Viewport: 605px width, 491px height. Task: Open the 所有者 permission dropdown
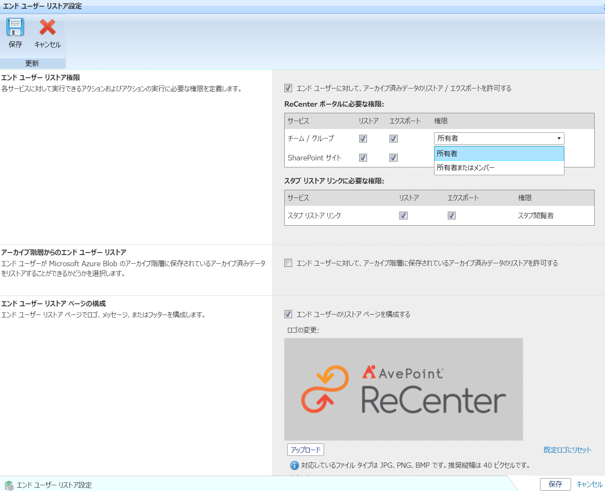click(499, 138)
